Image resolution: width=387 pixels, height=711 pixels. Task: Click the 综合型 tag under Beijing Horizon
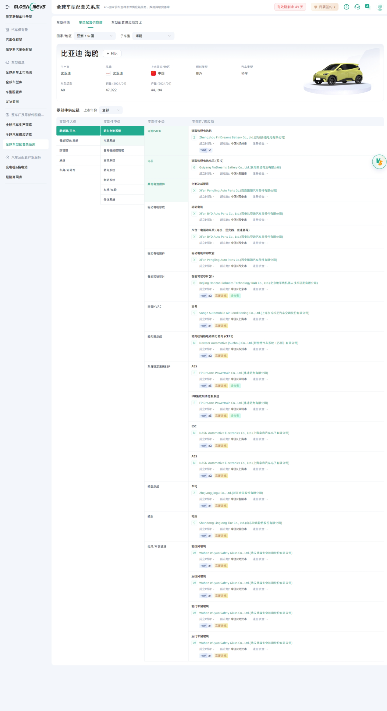[235, 296]
